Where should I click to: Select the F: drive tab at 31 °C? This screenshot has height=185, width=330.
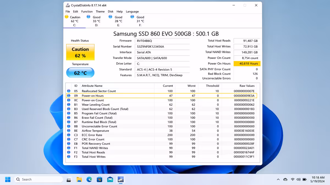point(140,21)
